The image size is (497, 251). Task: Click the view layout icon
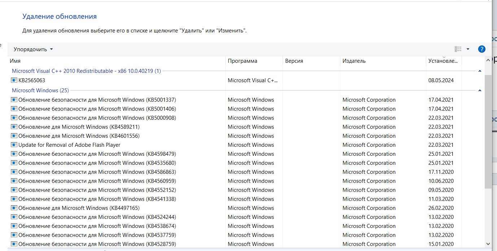tap(458, 49)
